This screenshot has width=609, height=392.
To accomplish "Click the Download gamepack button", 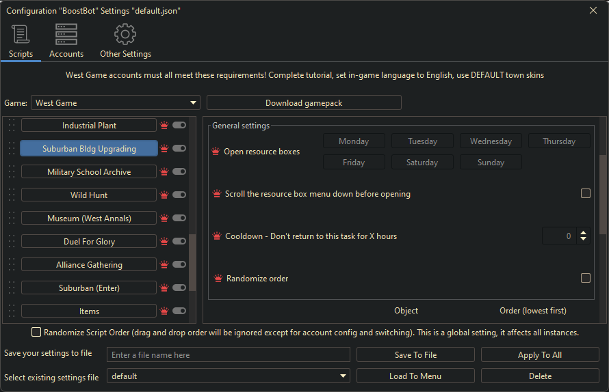I will (x=304, y=103).
